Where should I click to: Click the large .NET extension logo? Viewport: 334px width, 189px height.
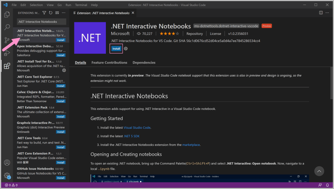point(90,38)
